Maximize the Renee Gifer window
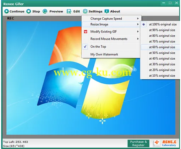Image resolution: width=181 pixels, height=149 pixels. 170,3
